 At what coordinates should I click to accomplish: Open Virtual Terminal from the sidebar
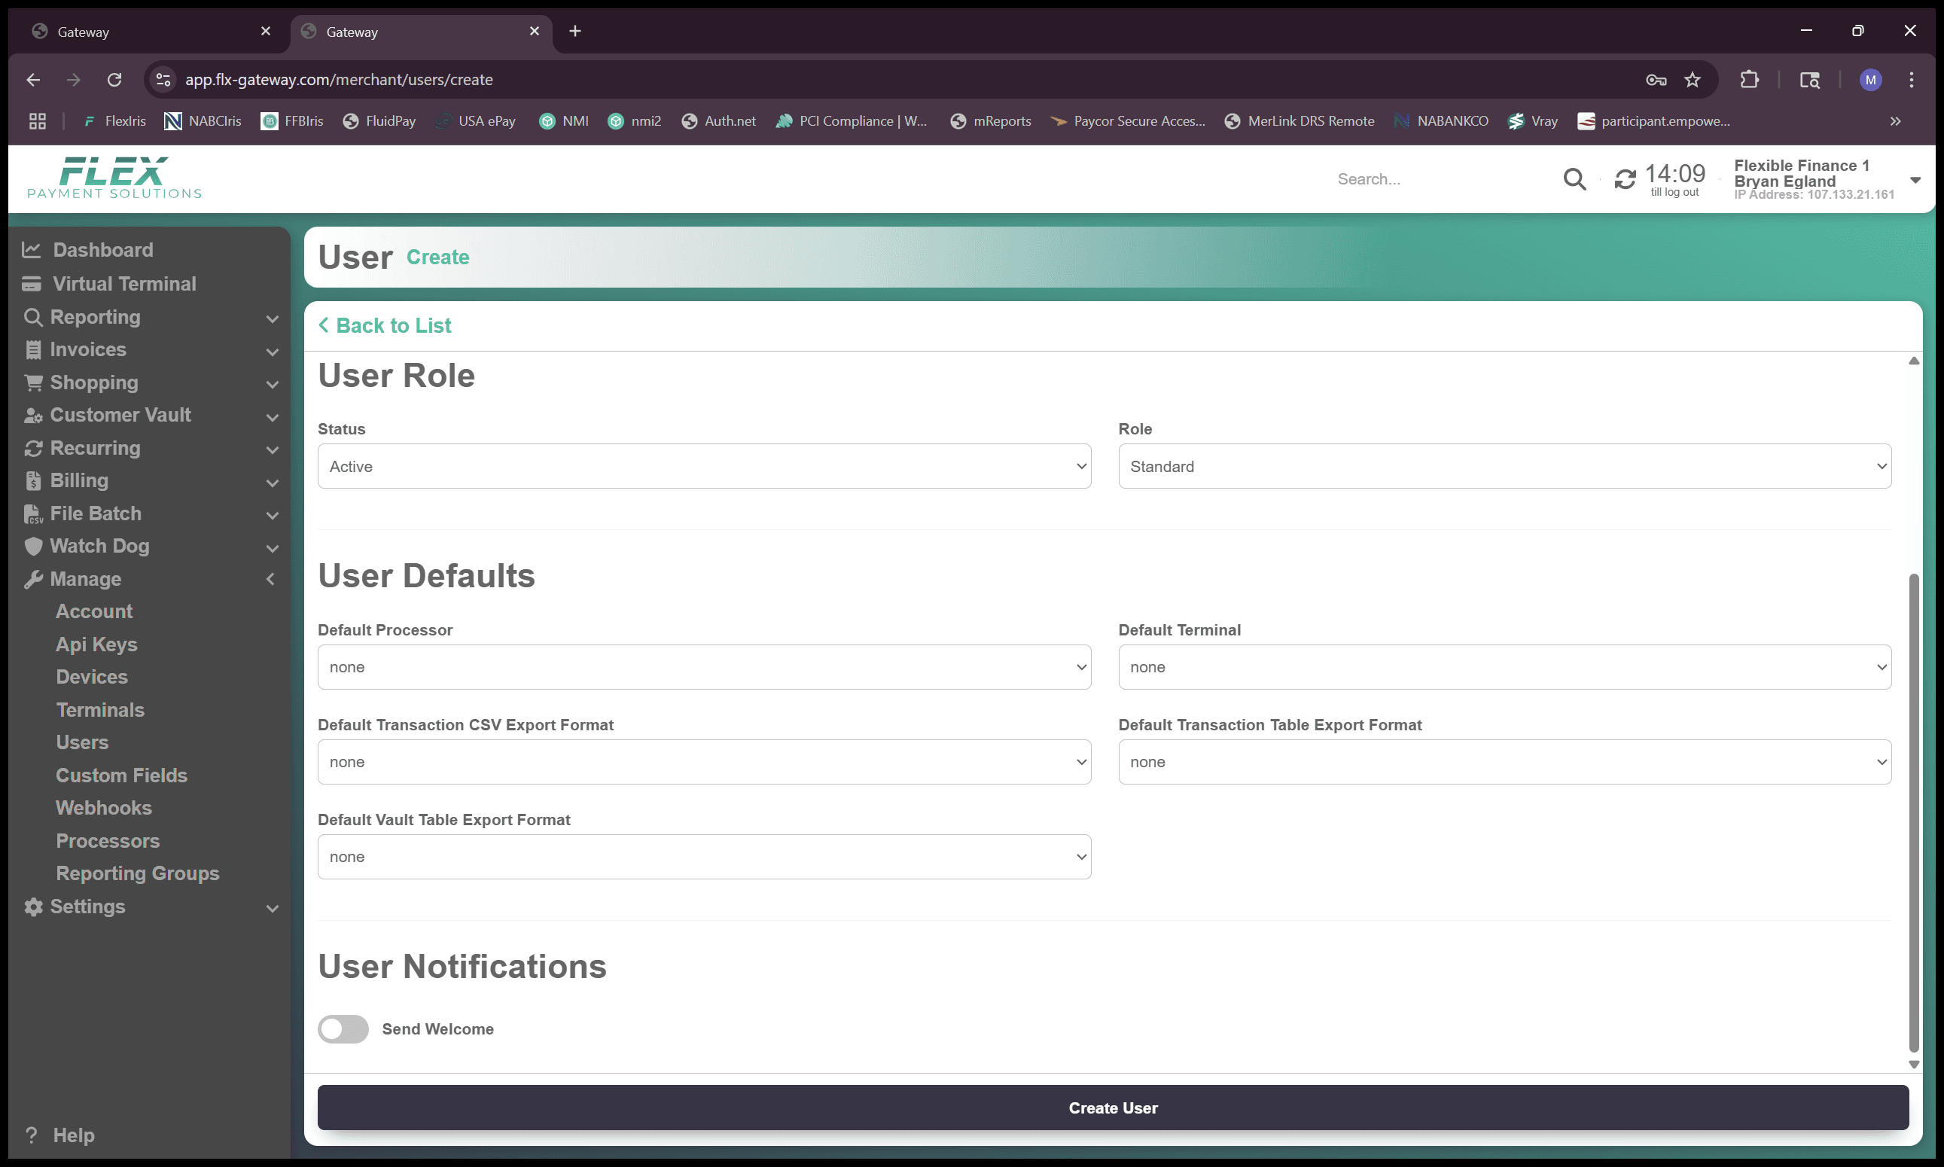pyautogui.click(x=109, y=284)
